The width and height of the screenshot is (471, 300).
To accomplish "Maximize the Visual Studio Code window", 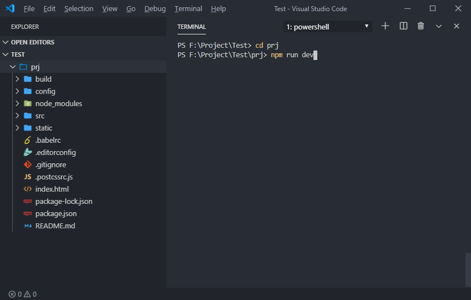I will (433, 8).
